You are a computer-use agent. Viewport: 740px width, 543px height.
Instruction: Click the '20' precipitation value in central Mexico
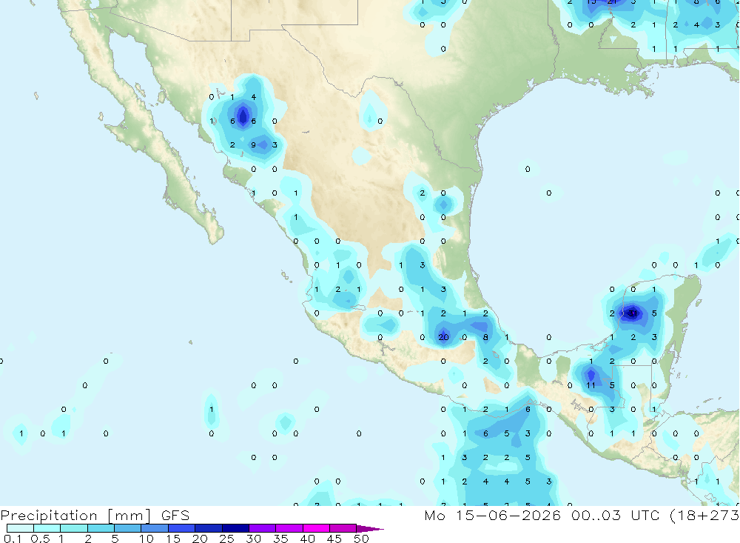(x=443, y=337)
